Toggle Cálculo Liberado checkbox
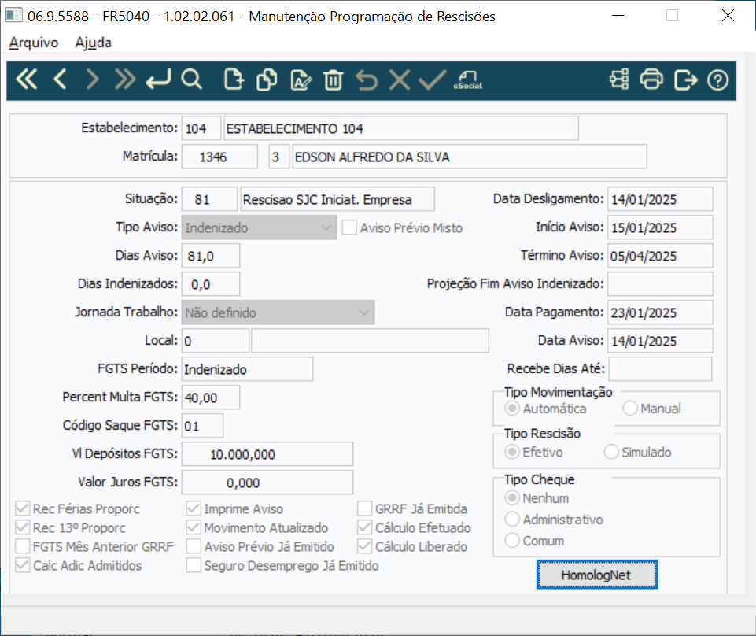Viewport: 756px width, 636px height. 364,546
